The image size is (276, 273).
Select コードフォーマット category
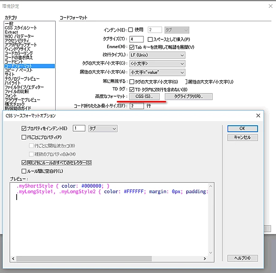29,66
